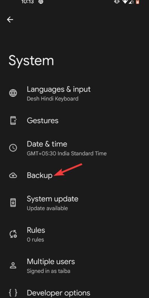
Task: Click the person icon for Multiple users
Action: [13, 265]
